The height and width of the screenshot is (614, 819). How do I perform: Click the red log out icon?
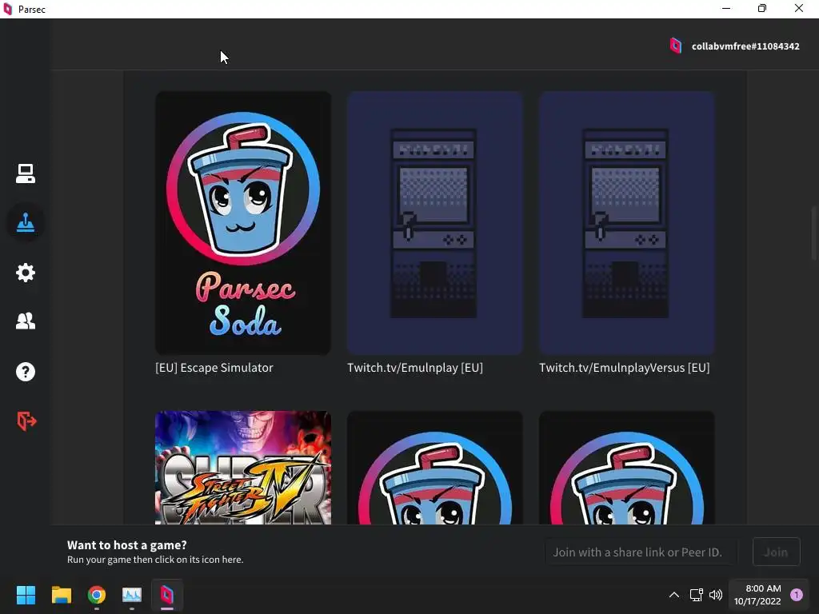click(26, 421)
